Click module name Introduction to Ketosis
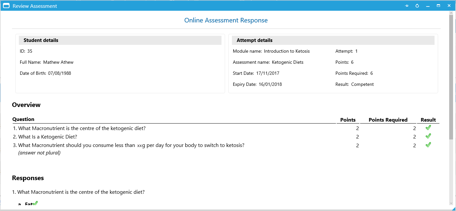This screenshot has height=211, width=456. (287, 51)
